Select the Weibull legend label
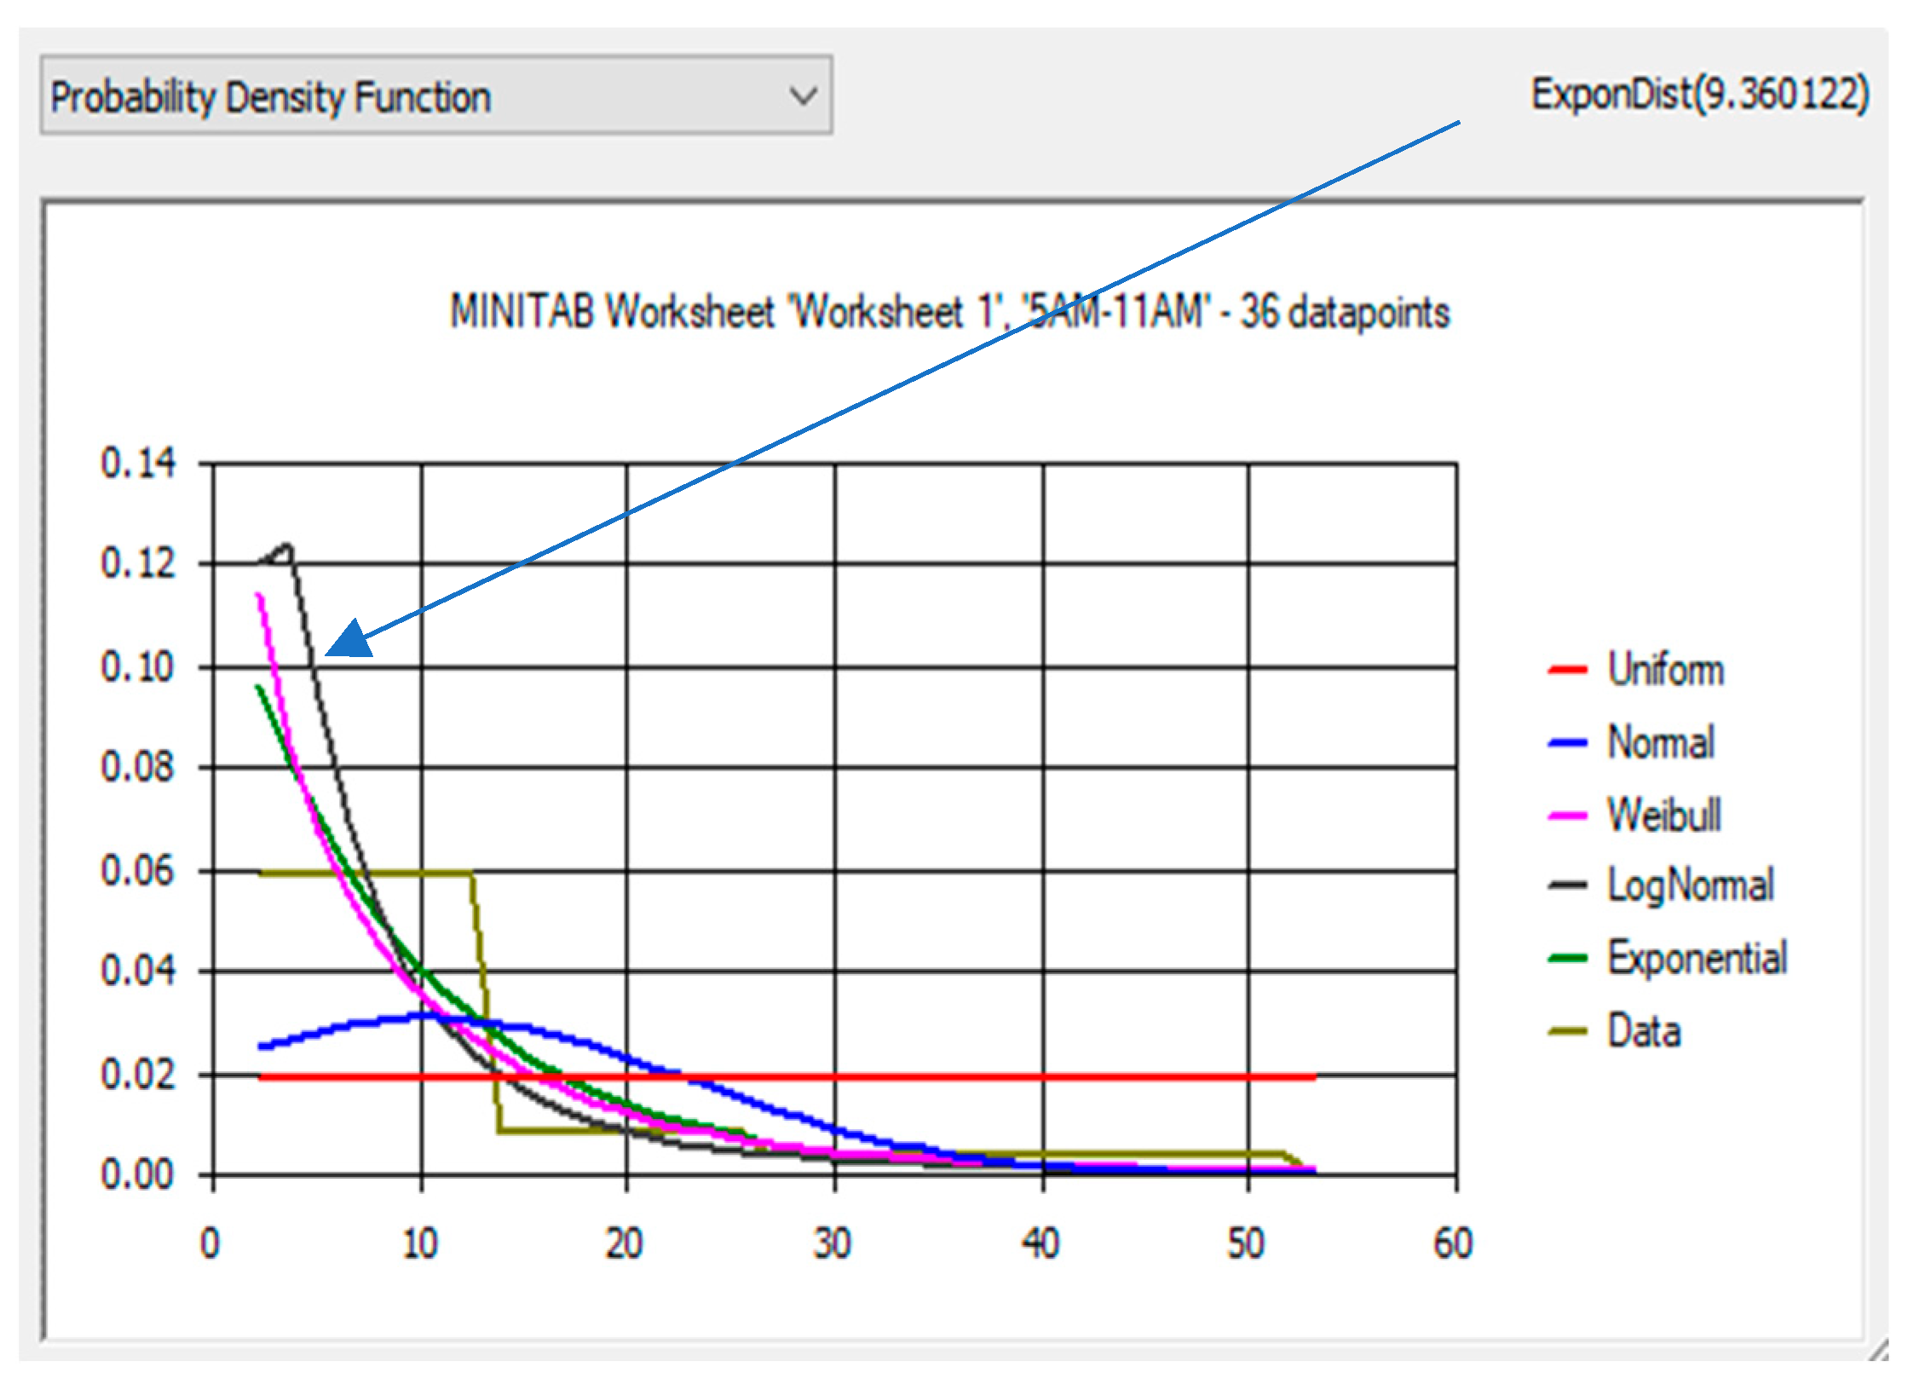Screen dimensions: 1919x1384 [x=1663, y=815]
